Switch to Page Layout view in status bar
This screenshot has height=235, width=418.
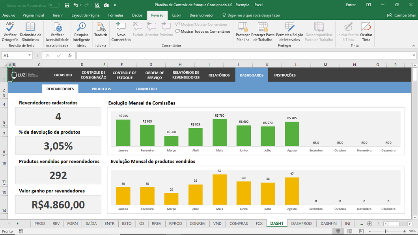tap(349, 231)
